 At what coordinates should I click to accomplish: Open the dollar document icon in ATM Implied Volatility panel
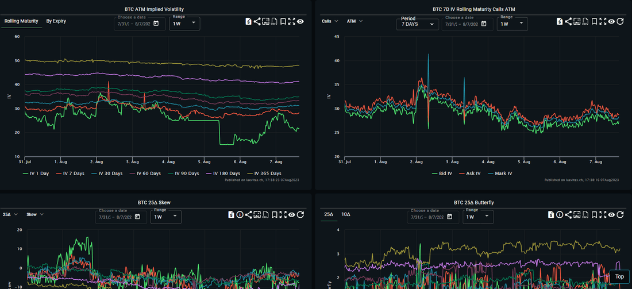(249, 21)
